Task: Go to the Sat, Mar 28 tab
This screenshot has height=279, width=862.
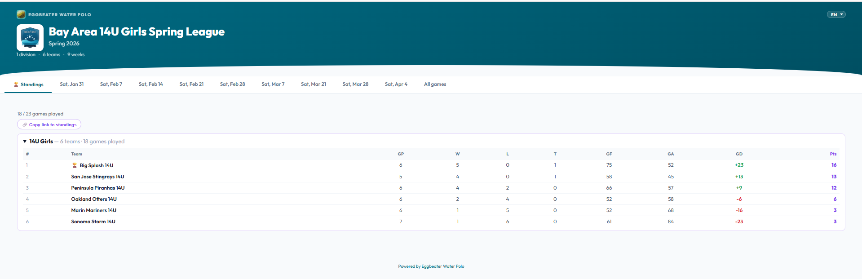Action: coord(355,84)
